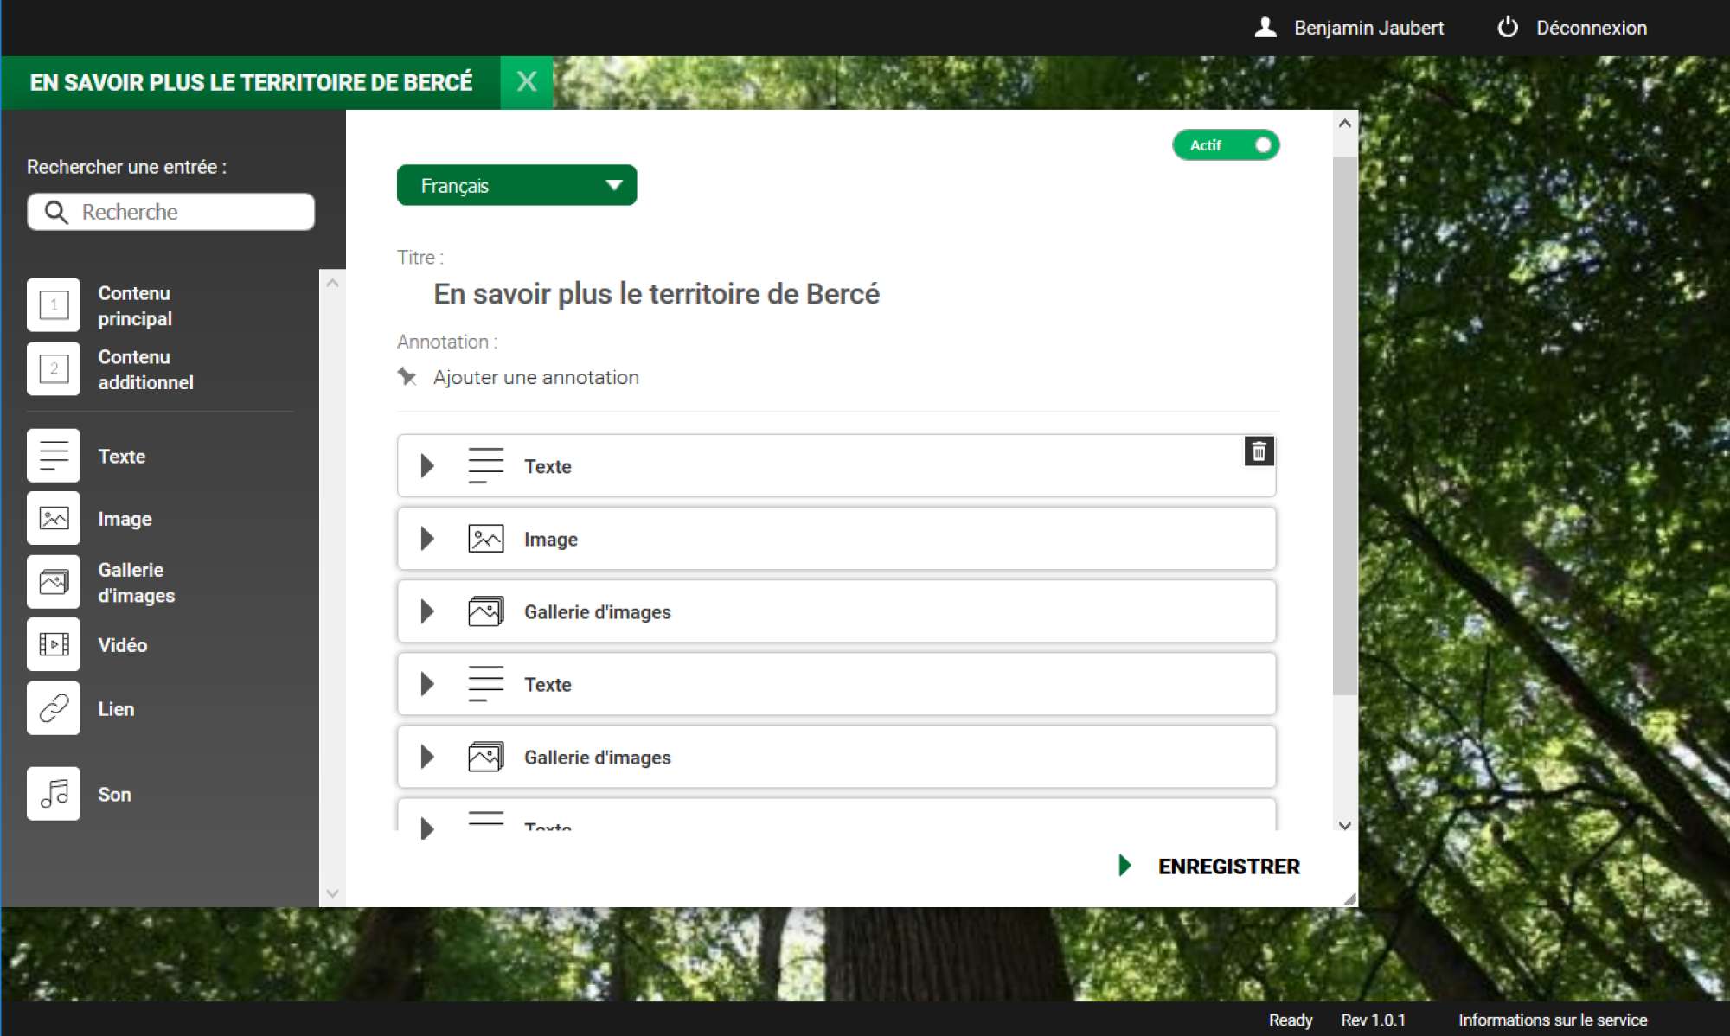
Task: Switch to Contenu additionnel section
Action: [54, 369]
